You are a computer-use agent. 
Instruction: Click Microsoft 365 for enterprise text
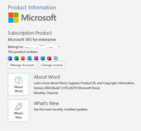tap(32, 40)
